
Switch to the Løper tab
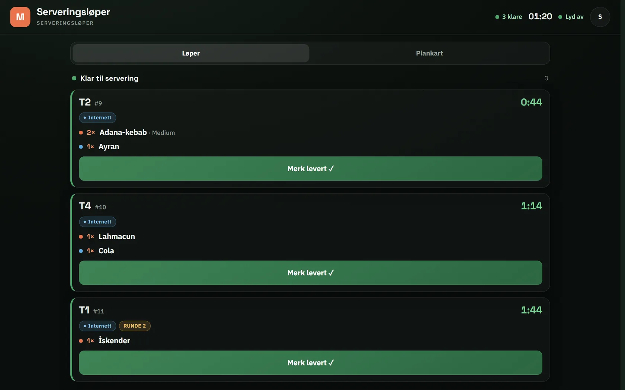coord(191,53)
